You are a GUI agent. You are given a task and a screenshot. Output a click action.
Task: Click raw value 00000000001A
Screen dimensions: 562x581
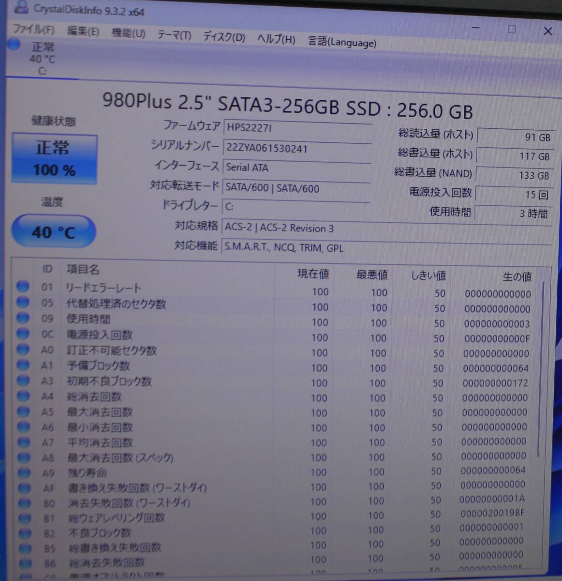tap(492, 498)
